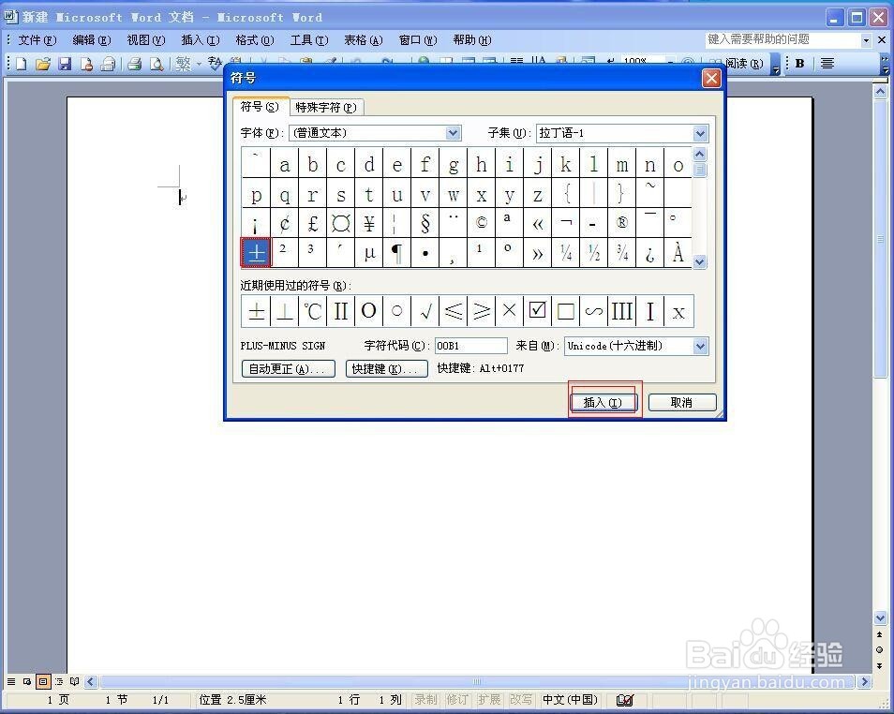Click the Select Browse Object circle
Image resolution: width=894 pixels, height=714 pixels.
[880, 649]
